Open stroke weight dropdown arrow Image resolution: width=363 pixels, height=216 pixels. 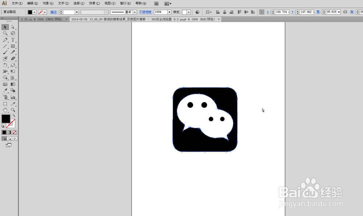coord(77,12)
